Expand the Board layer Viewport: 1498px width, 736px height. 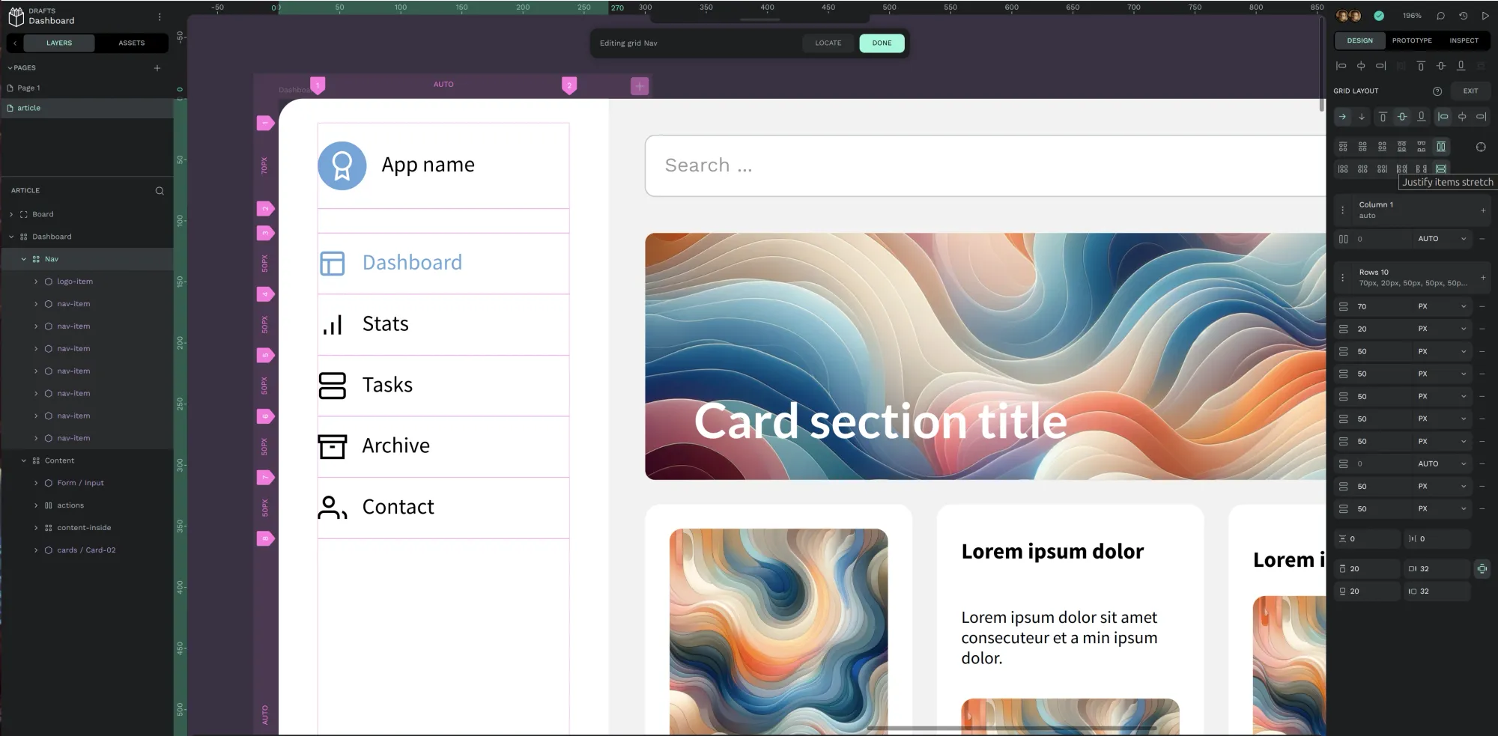pos(11,214)
